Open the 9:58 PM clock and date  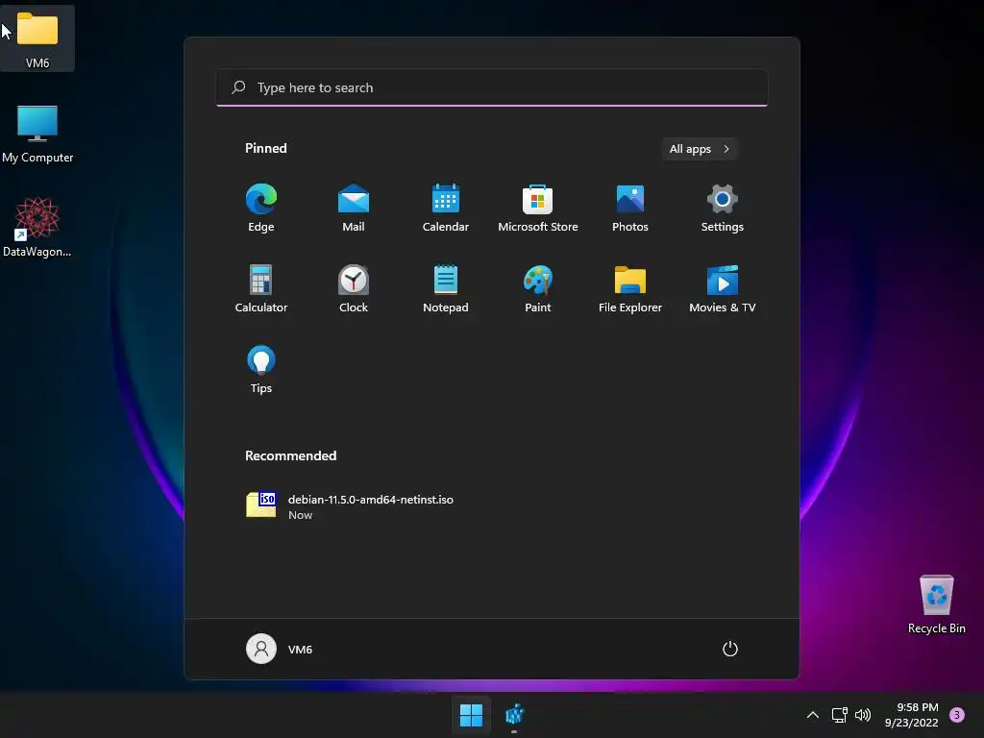click(x=911, y=715)
